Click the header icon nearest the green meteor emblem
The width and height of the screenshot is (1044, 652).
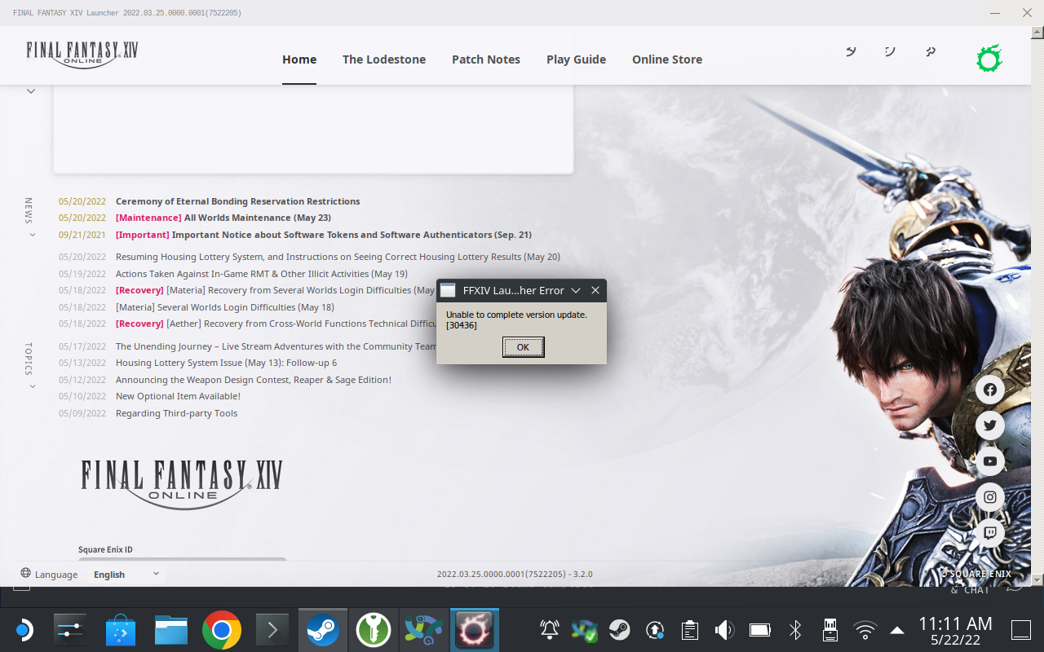pyautogui.click(x=931, y=51)
